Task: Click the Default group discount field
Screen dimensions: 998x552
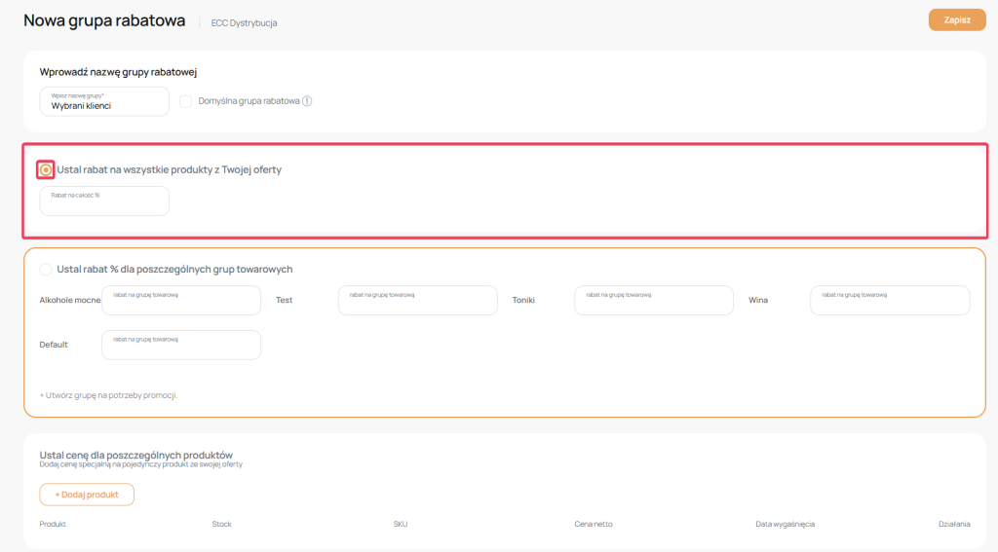Action: (181, 345)
